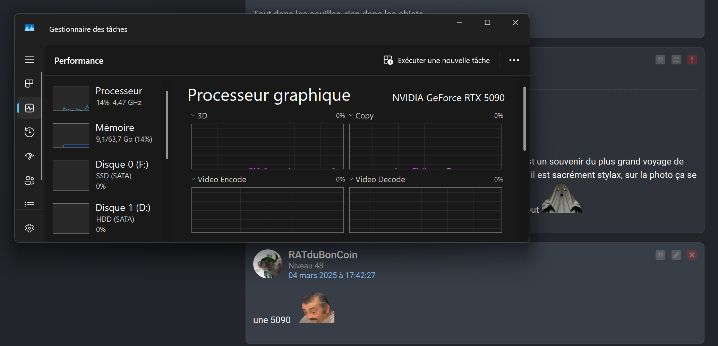Click the sidebar navigation scrollbar
The height and width of the screenshot is (346, 718).
(x=42, y=126)
